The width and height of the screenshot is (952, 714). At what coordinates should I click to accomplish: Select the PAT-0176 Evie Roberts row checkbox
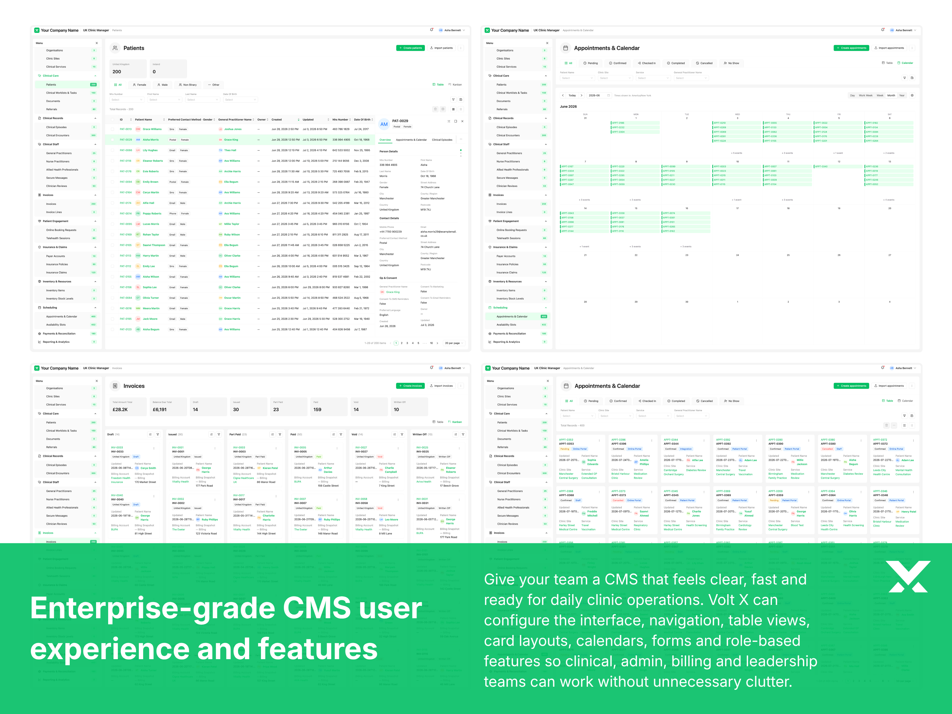(x=113, y=171)
